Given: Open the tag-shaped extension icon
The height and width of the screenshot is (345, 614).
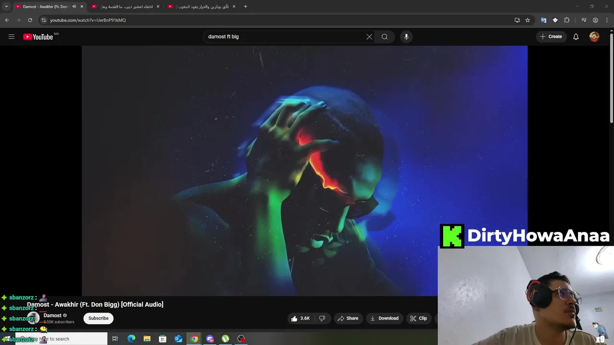Looking at the screenshot, I should point(555,20).
